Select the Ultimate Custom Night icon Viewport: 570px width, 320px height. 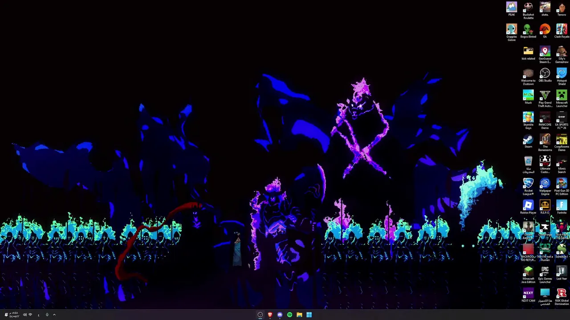545,165
